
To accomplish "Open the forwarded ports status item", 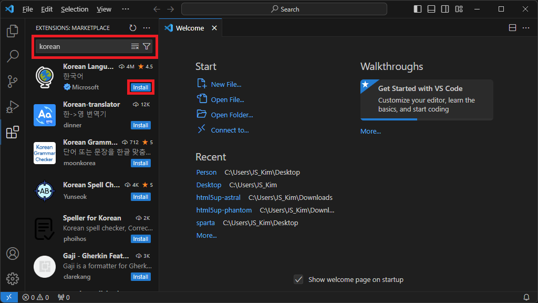I will pos(64,298).
